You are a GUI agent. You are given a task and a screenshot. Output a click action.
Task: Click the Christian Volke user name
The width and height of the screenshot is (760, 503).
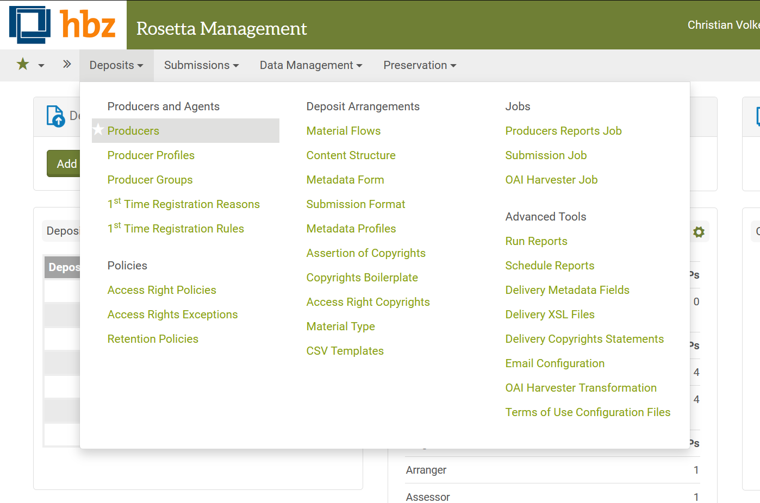[x=723, y=25]
